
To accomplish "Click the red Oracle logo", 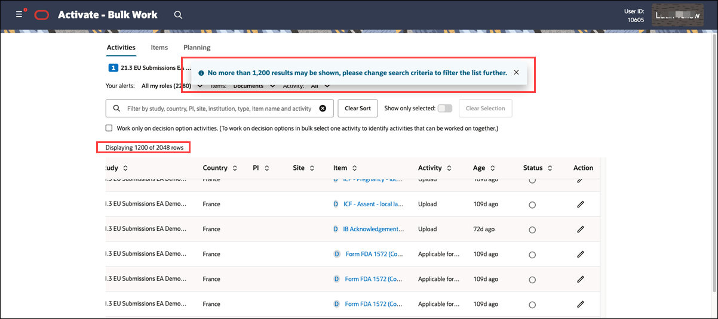I will [x=42, y=15].
